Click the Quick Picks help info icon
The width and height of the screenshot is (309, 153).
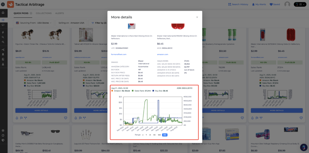[x=31, y=13]
